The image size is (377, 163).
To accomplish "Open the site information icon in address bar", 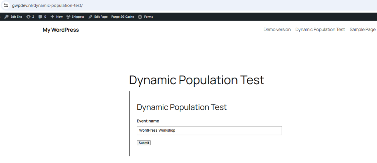I will (6, 5).
